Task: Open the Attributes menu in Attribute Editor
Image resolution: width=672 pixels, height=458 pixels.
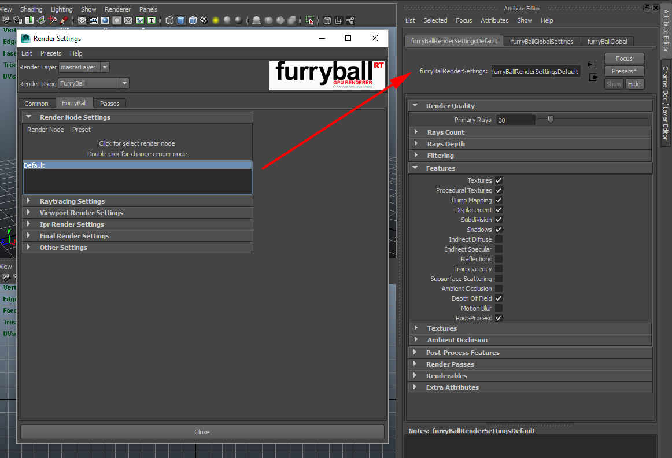Action: 494,20
